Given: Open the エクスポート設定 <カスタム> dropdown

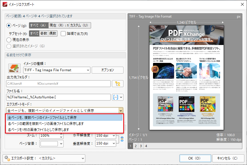Looking at the screenshot, I should [x=44, y=158].
